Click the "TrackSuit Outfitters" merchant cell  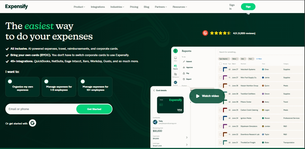point(248,94)
